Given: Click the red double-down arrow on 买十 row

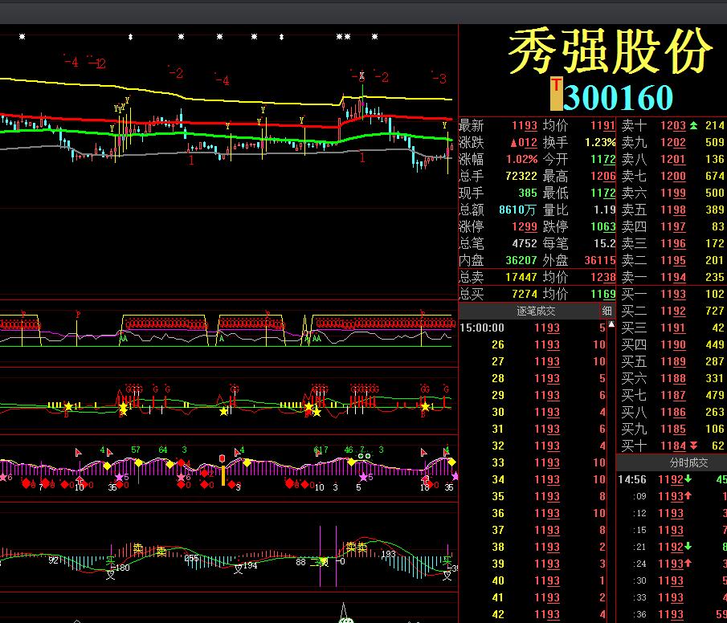Looking at the screenshot, I should point(693,446).
